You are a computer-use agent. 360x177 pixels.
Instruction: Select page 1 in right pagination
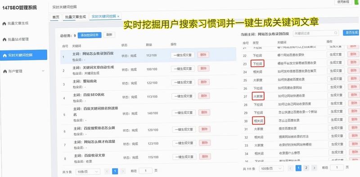pos(298,168)
